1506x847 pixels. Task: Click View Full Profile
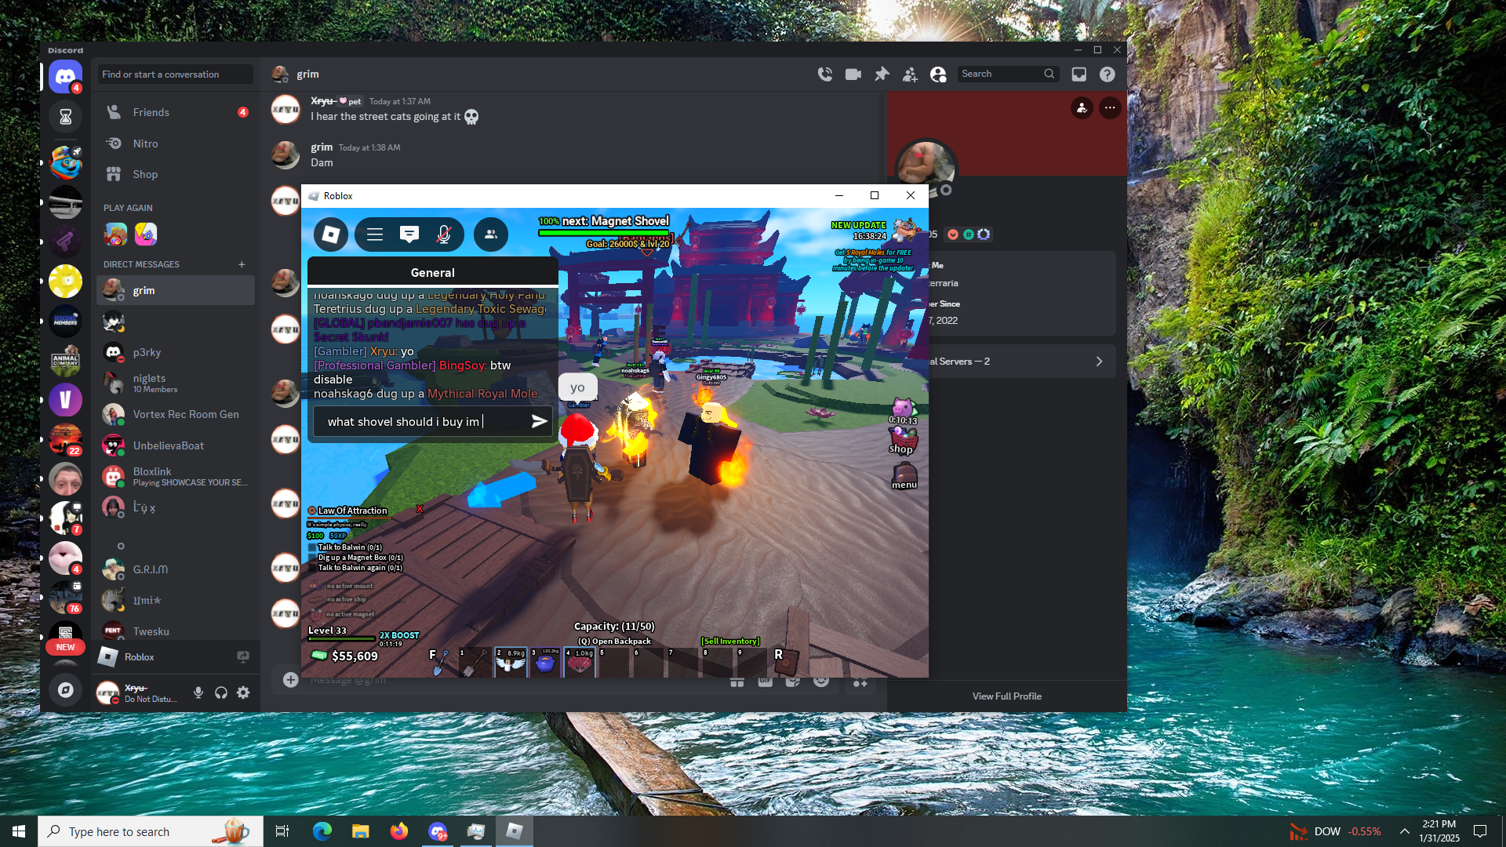1007,696
